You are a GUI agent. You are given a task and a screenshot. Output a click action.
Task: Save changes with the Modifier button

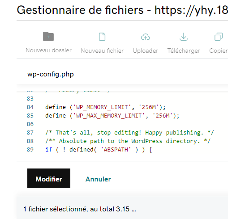49,178
